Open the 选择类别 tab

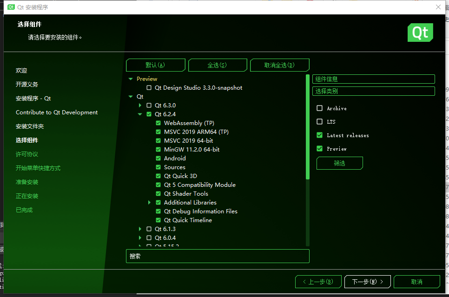tap(373, 91)
